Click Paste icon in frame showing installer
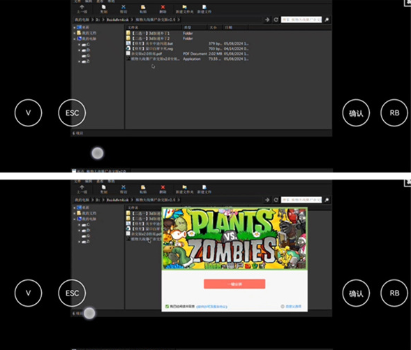The width and height of the screenshot is (411, 350). tap(143, 187)
